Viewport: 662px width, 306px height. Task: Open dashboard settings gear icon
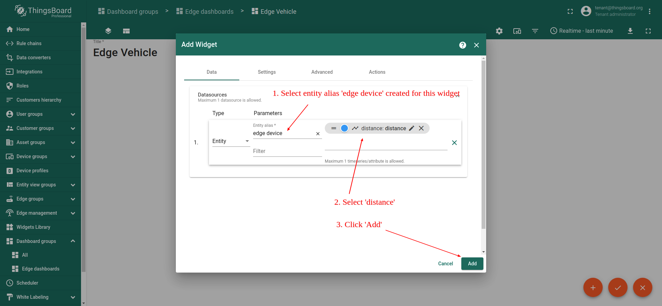[x=499, y=31]
